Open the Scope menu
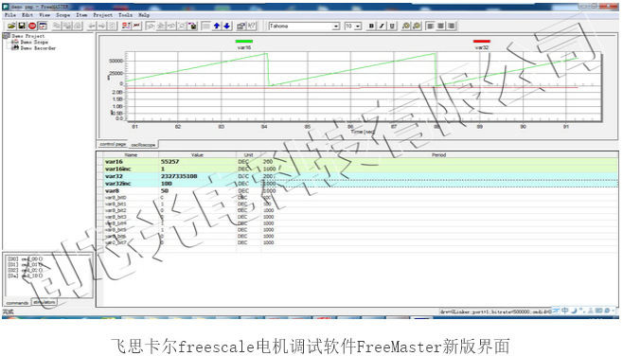This screenshot has width=623, height=356. point(62,15)
